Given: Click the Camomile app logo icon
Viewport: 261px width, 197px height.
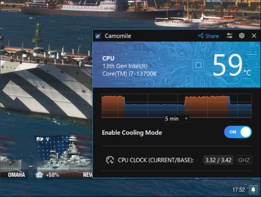Looking at the screenshot, I should (x=98, y=36).
